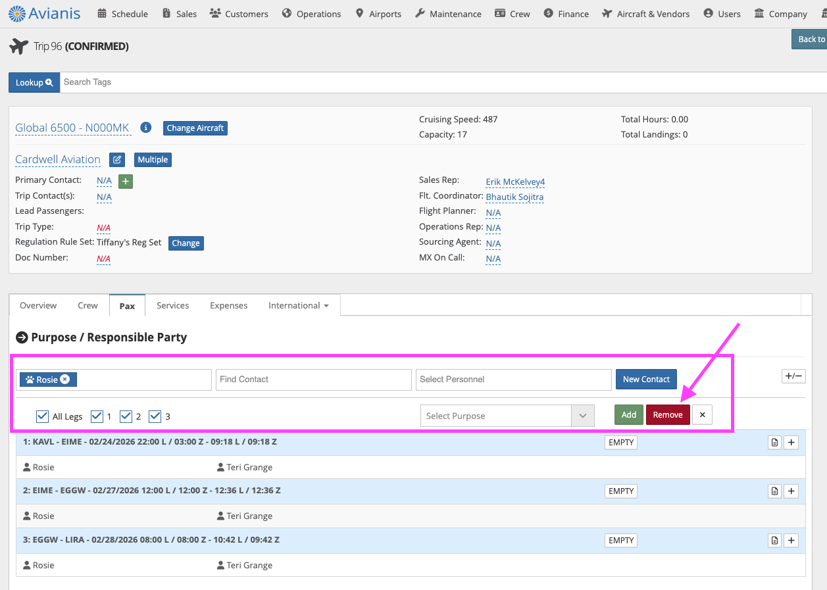827x590 pixels.
Task: Click the edit icon next to Cardwell Aviation
Action: coord(116,160)
